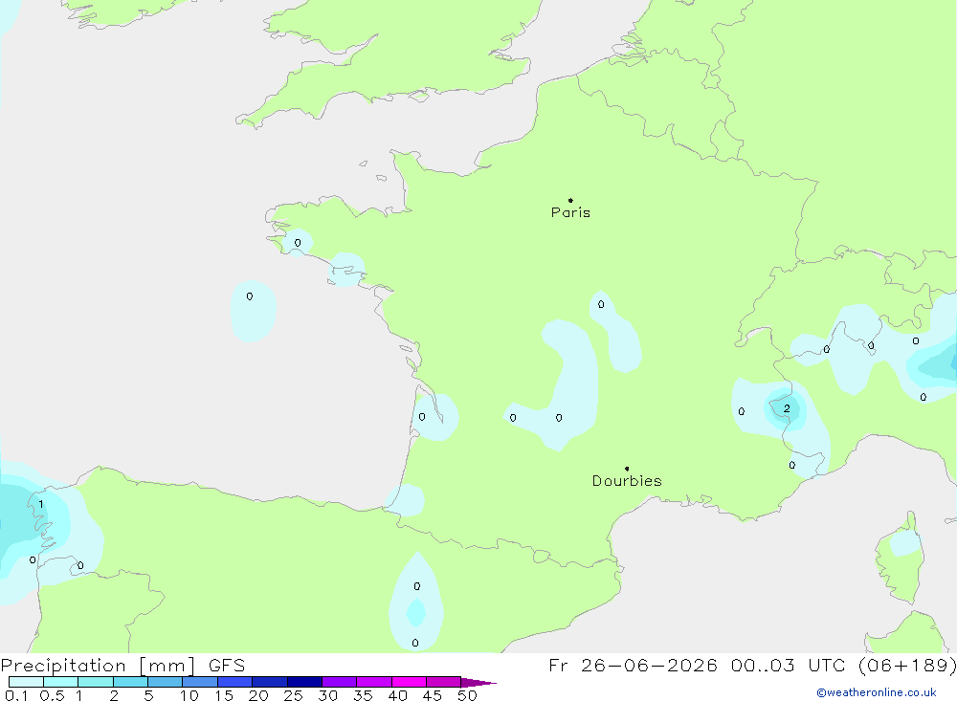
Task: Pick the 20–25 mm legend swatch
Action: 270,682
